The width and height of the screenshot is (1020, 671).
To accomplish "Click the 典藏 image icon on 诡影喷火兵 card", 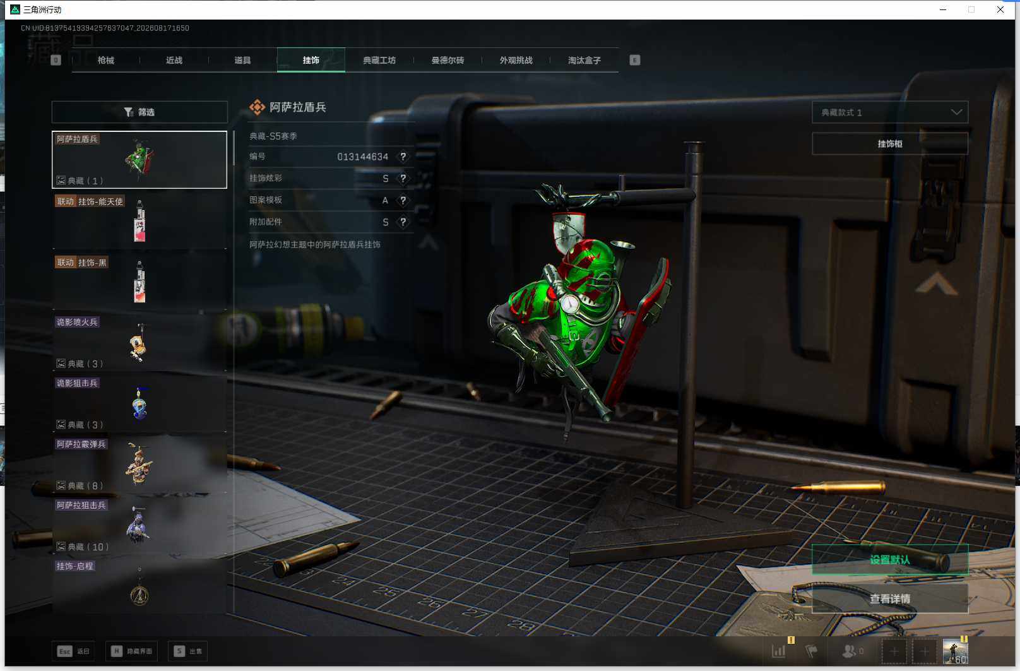I will pyautogui.click(x=61, y=364).
